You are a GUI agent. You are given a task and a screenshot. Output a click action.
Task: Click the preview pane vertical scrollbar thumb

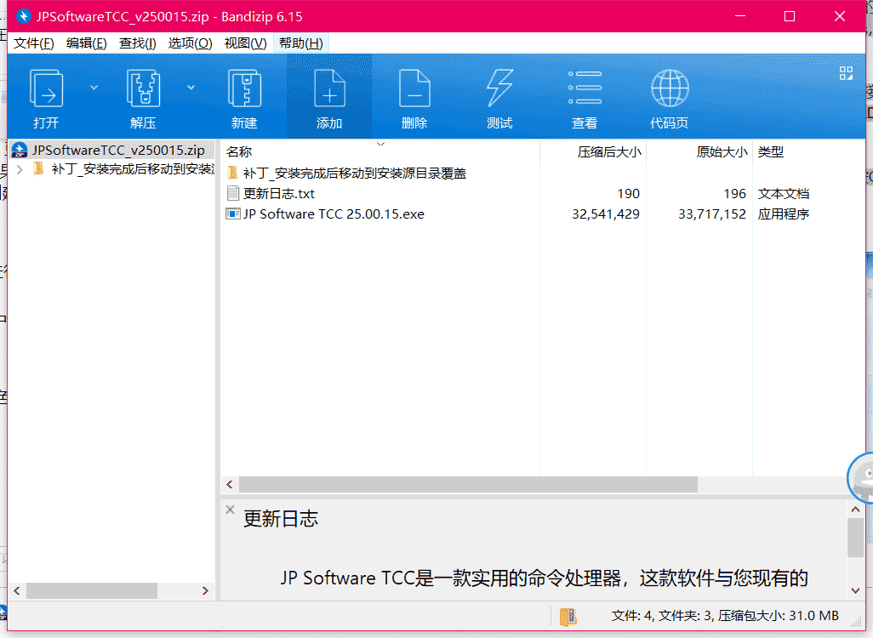coord(856,538)
